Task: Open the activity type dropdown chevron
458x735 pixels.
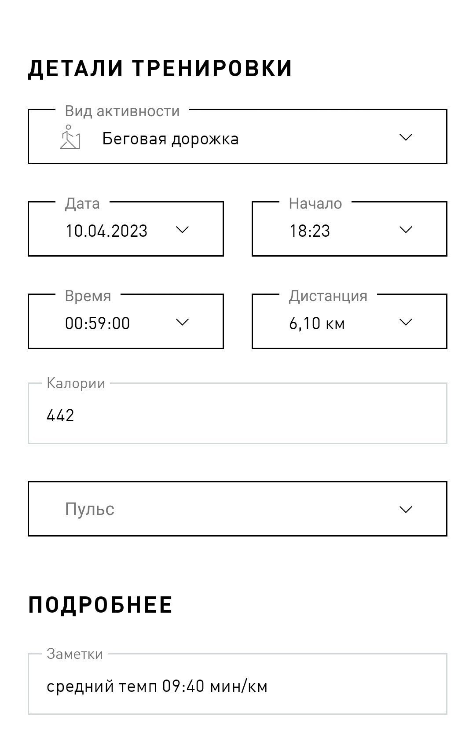Action: point(405,137)
